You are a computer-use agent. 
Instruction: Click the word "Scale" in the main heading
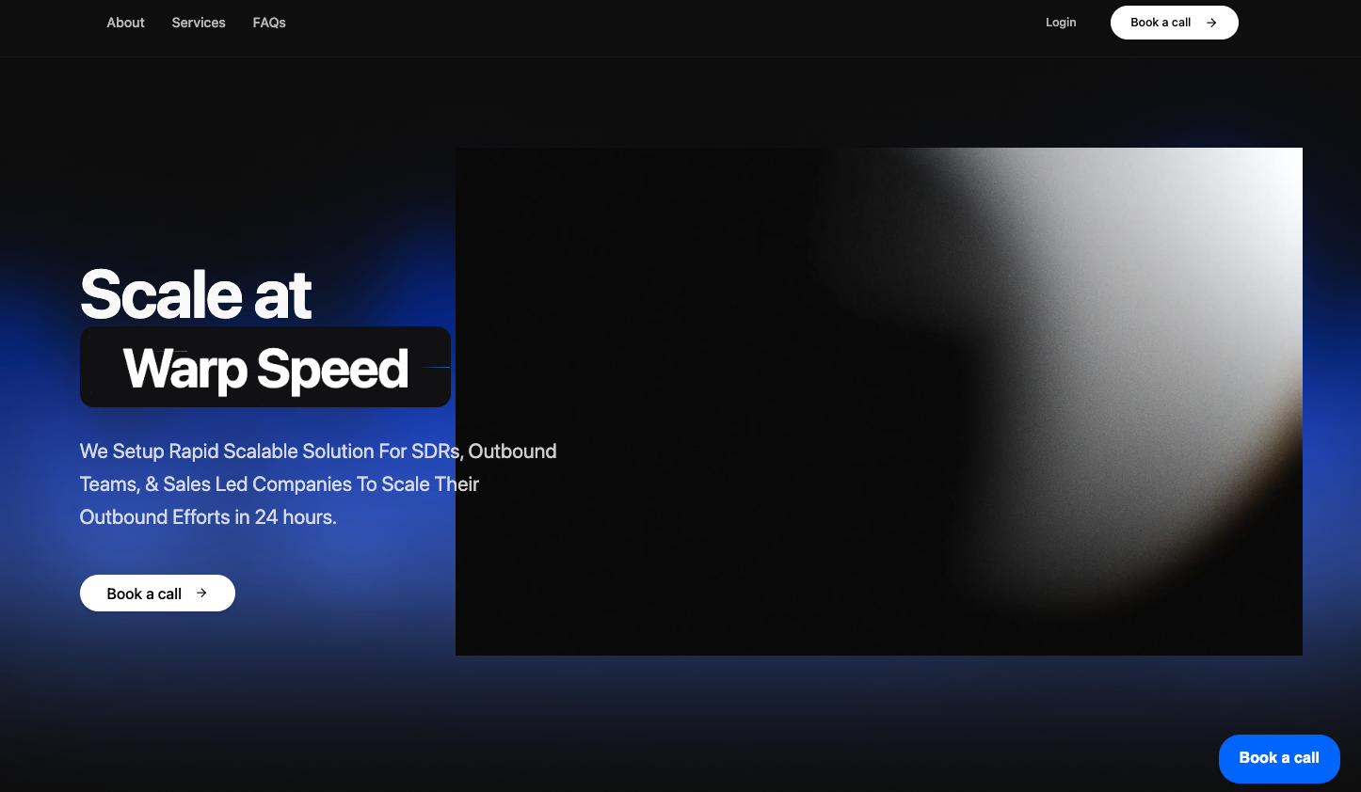click(x=162, y=295)
